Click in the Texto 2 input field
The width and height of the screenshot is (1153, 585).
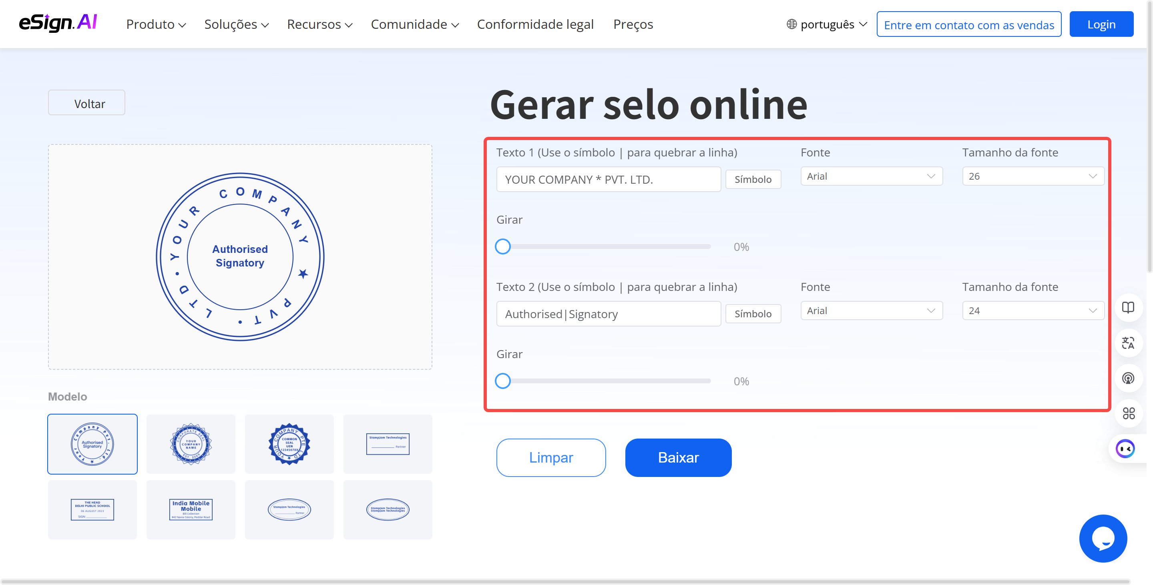tap(608, 314)
